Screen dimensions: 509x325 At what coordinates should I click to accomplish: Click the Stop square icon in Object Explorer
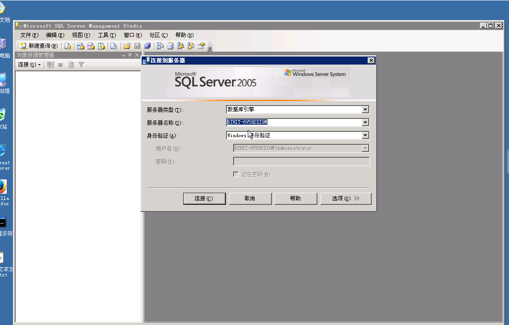point(60,65)
